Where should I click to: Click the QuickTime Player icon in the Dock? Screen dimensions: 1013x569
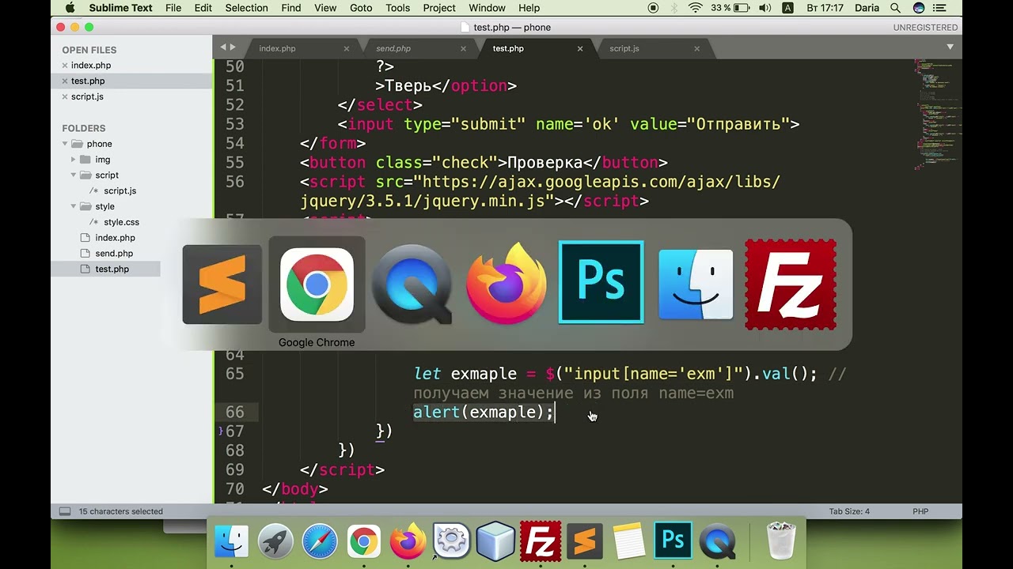pyautogui.click(x=718, y=542)
